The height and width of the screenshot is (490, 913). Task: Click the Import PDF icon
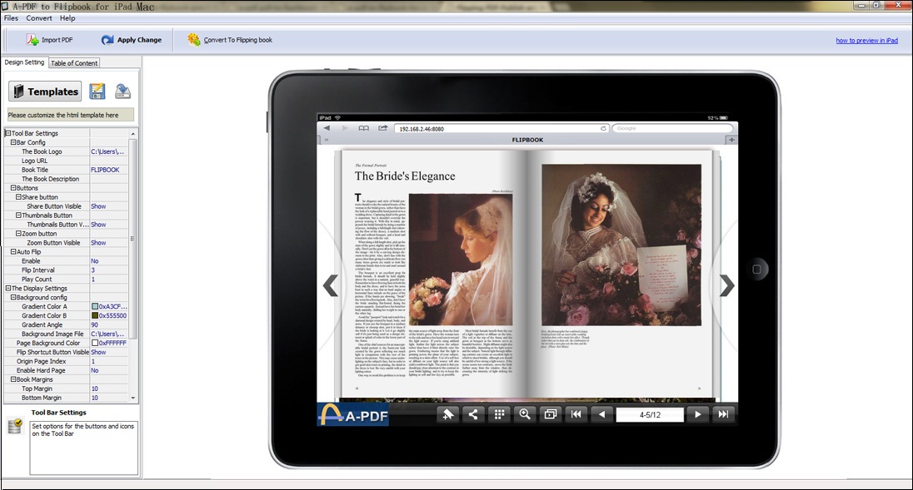[x=32, y=40]
